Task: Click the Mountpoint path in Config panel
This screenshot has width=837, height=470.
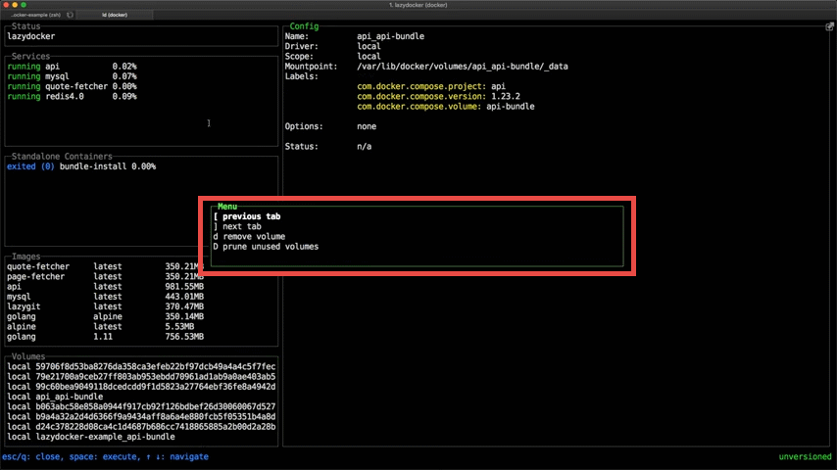Action: (x=462, y=67)
